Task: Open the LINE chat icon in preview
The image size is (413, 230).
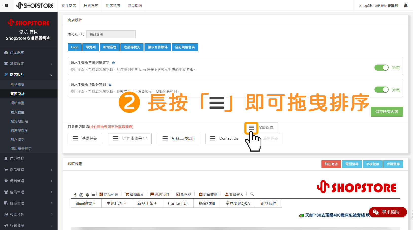Action: tap(87, 195)
